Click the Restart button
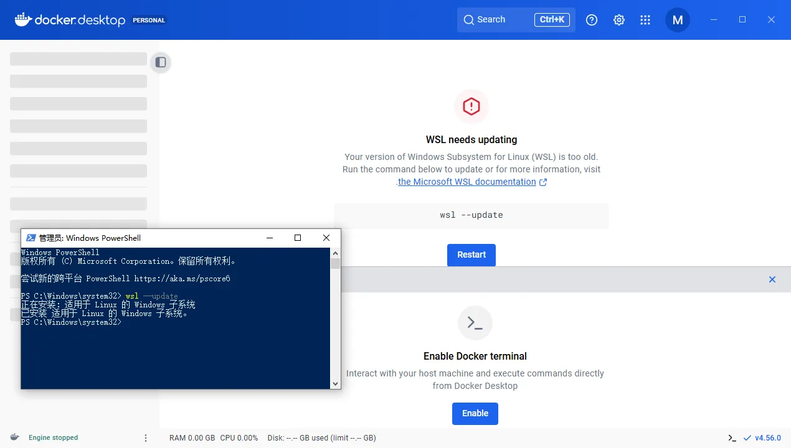Image resolution: width=791 pixels, height=448 pixels. click(x=471, y=254)
